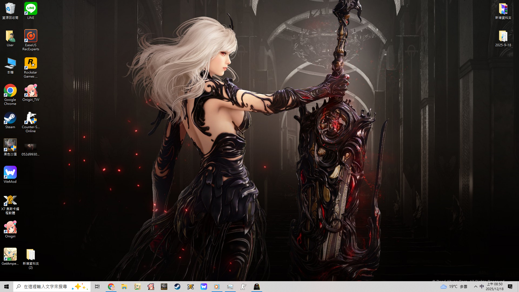Toggle the 中 input method indicator
The height and width of the screenshot is (292, 519).
tap(482, 287)
